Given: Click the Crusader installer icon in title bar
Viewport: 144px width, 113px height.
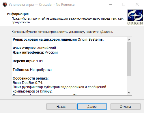Looking at the screenshot, I should (x=5, y=4).
